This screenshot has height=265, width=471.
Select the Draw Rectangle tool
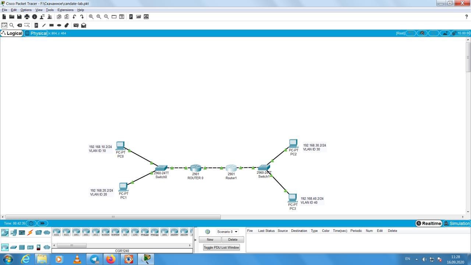click(52, 25)
